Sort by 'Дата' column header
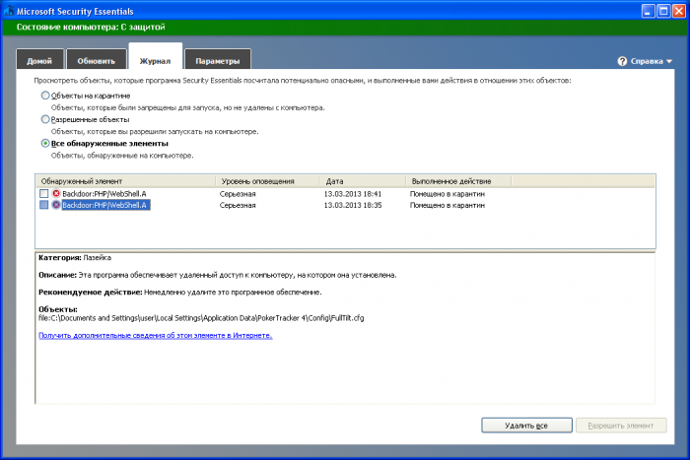This screenshot has width=690, height=460. pyautogui.click(x=363, y=181)
